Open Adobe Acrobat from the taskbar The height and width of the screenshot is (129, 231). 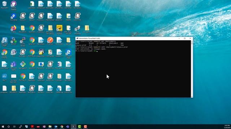(32, 126)
